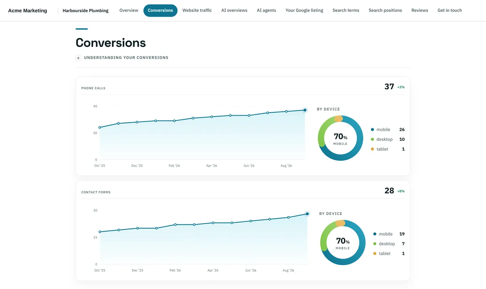Image resolution: width=486 pixels, height=289 pixels.
Task: Click phone calls tablet legend dot
Action: [x=372, y=149]
